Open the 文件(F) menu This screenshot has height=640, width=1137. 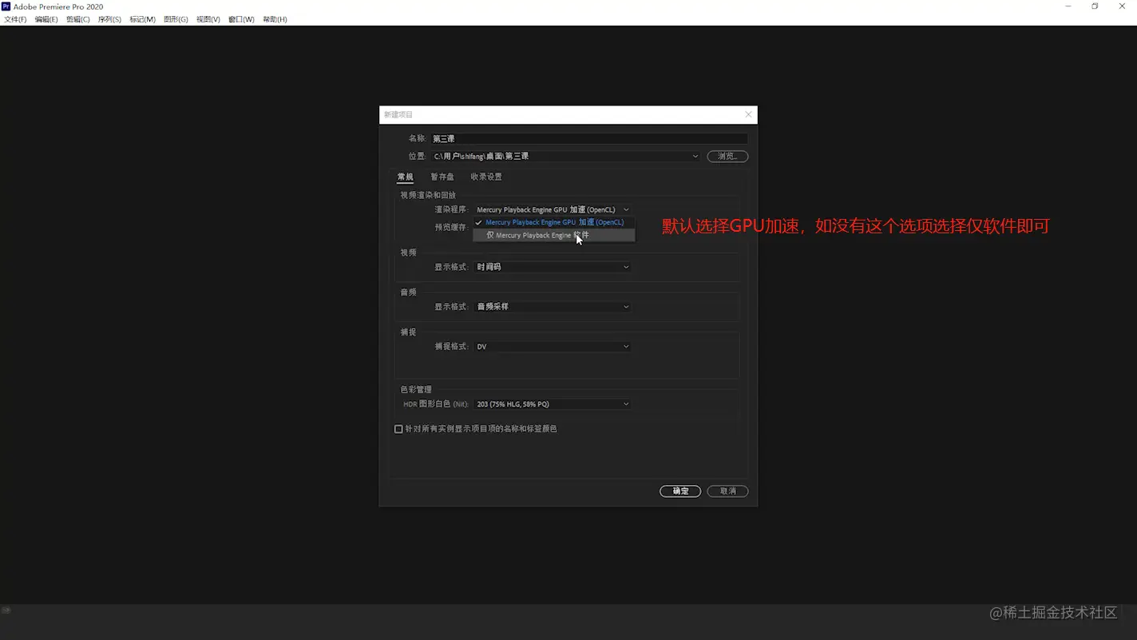coord(15,19)
